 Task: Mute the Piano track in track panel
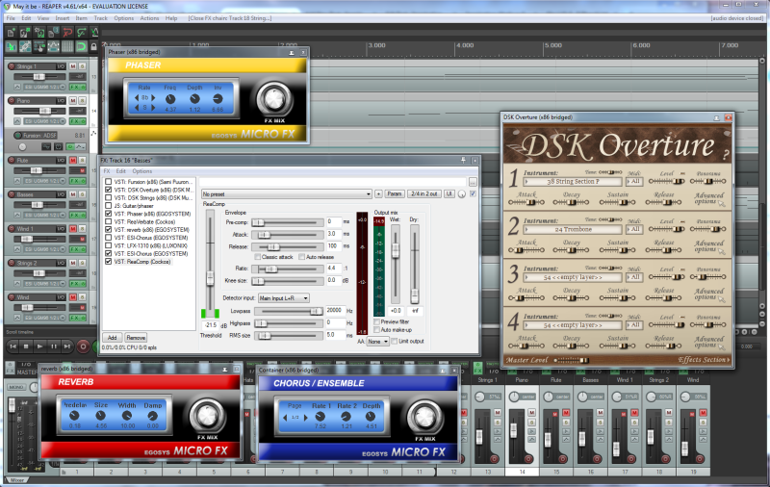73,101
